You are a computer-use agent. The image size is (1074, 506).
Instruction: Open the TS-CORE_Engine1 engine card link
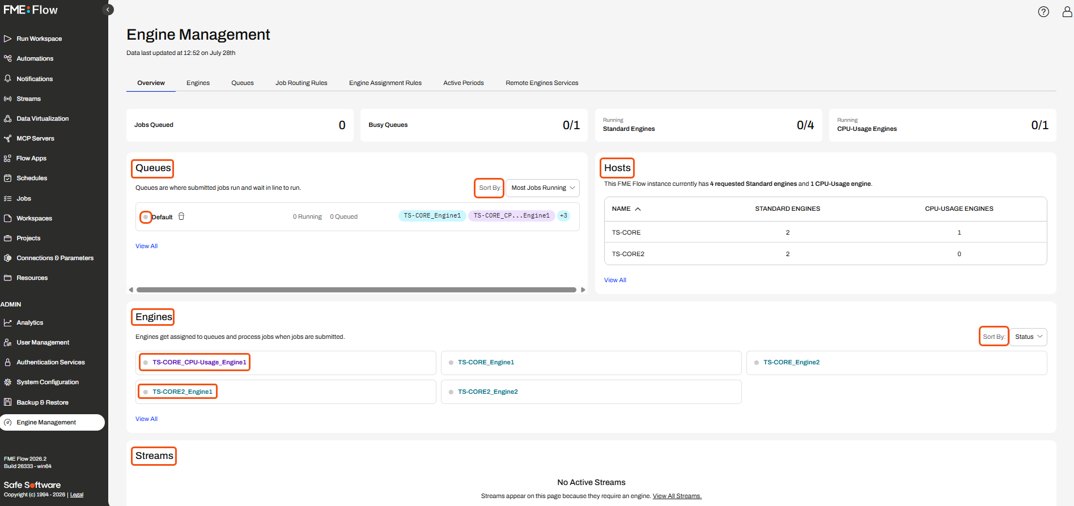(486, 362)
